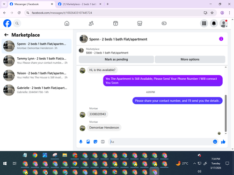This screenshot has width=234, height=175.
Task: Go back with the Marketplace arrow
Action: tap(6, 35)
